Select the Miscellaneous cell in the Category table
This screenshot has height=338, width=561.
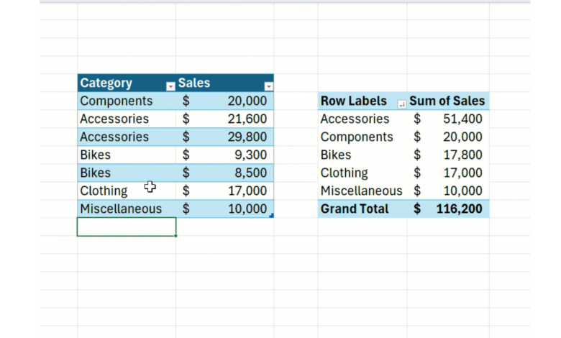[x=127, y=209]
